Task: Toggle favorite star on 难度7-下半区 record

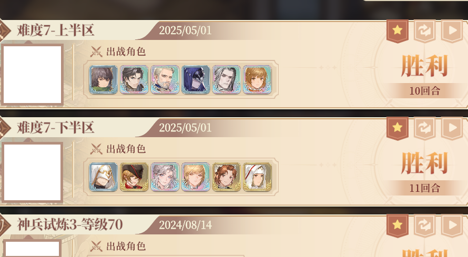Action: [x=397, y=128]
